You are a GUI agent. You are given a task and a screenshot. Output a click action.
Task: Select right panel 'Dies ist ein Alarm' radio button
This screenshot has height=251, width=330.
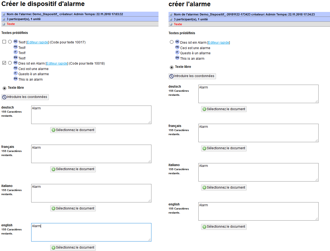(x=172, y=42)
